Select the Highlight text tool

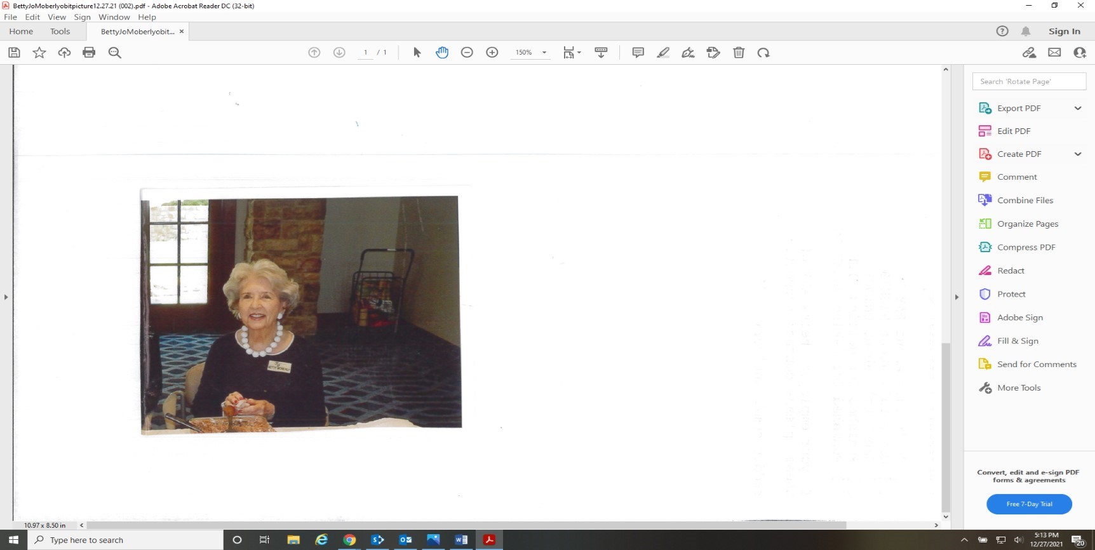click(663, 53)
